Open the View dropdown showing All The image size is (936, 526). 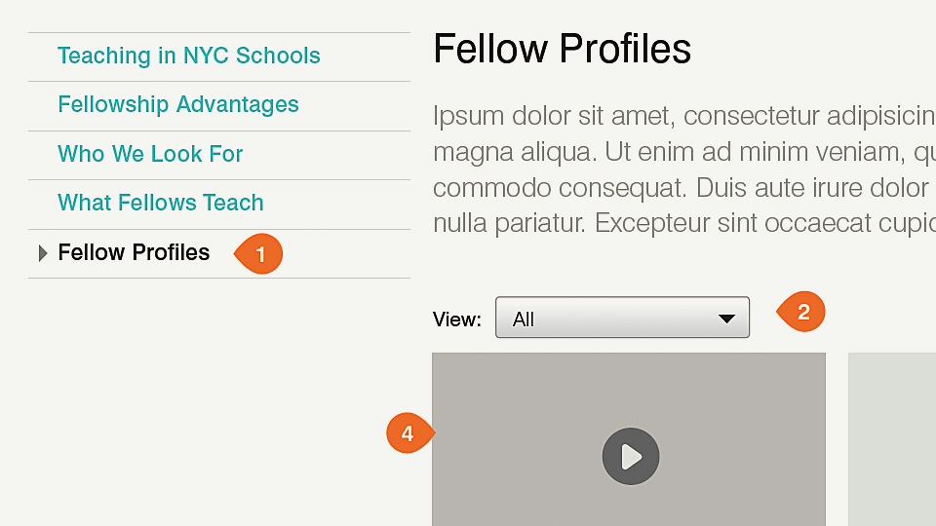pyautogui.click(x=621, y=319)
